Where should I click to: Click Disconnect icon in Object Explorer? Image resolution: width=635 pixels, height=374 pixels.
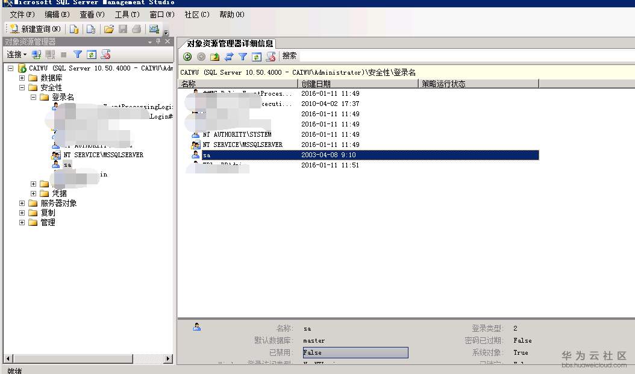click(50, 54)
